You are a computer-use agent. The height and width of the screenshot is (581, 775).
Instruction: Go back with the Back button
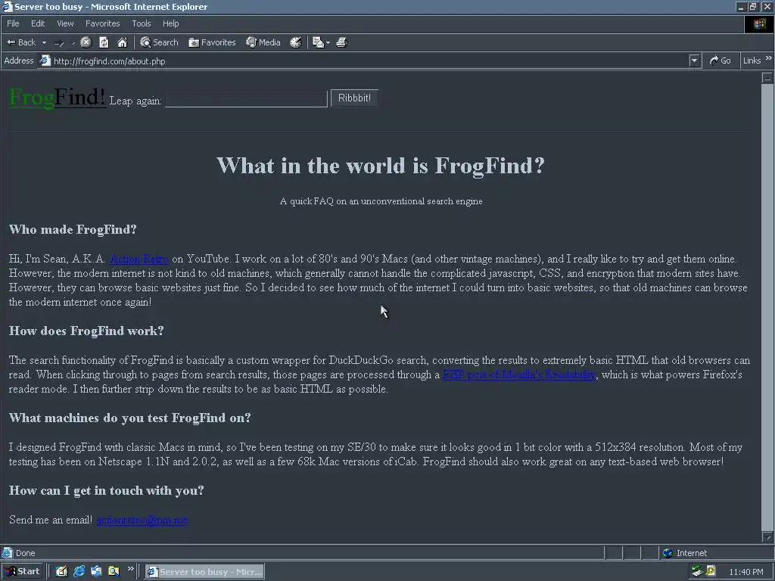point(20,42)
